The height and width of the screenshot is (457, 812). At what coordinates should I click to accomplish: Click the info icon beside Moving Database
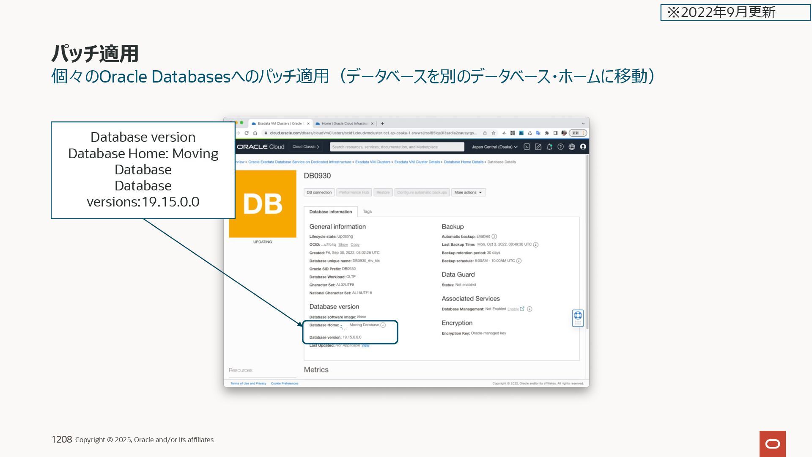tap(383, 325)
